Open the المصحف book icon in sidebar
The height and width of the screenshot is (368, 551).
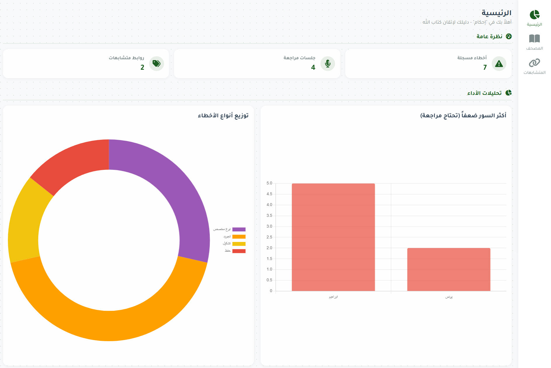click(534, 39)
